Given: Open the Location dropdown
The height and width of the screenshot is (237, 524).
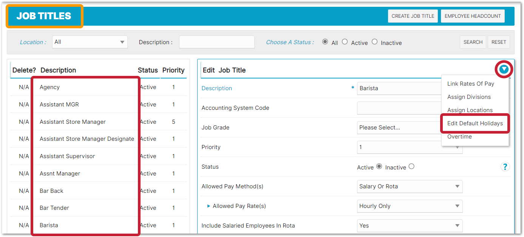Looking at the screenshot, I should (x=90, y=42).
